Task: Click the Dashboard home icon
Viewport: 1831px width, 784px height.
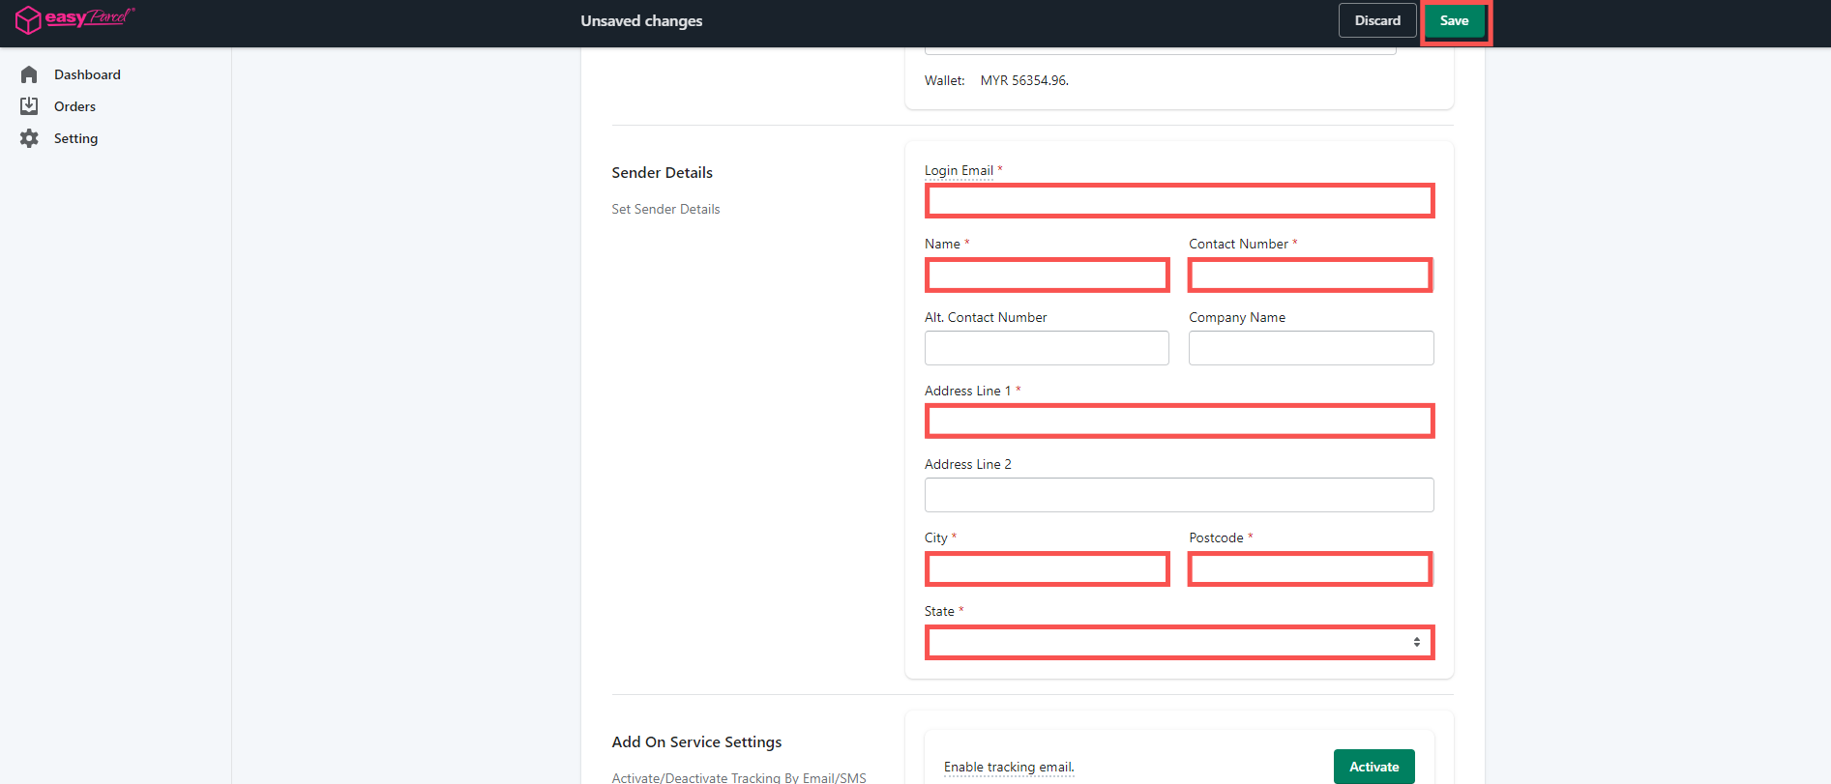Action: (29, 74)
